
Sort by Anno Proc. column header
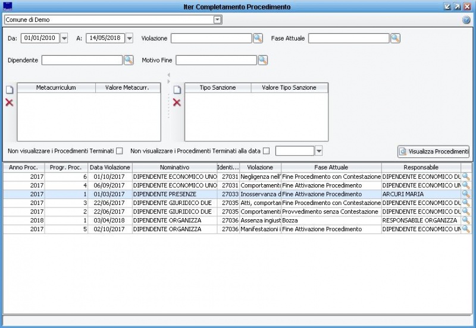click(x=24, y=168)
